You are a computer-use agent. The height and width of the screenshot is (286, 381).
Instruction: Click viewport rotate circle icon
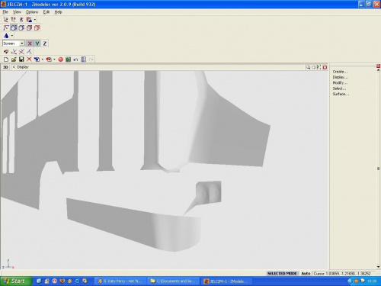314,67
